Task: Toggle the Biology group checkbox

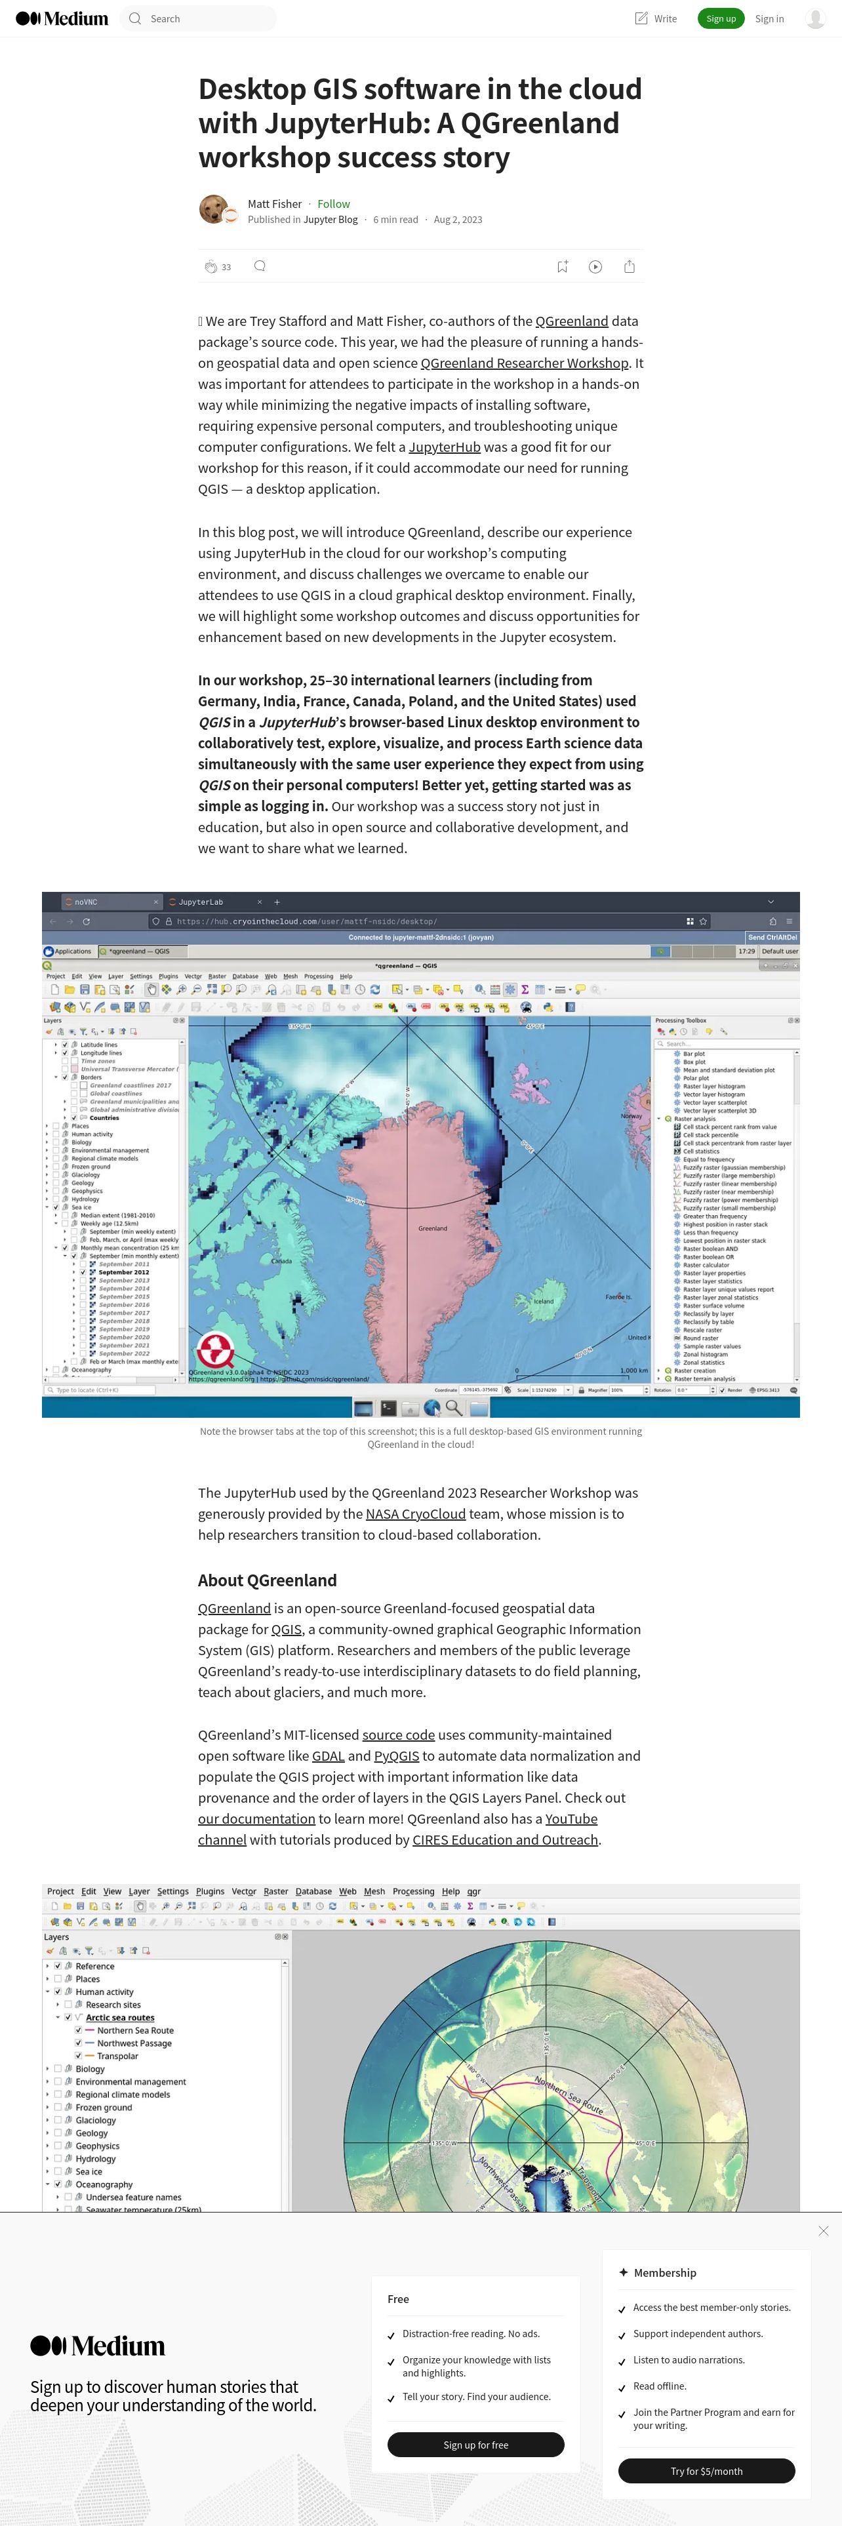Action: [58, 2069]
